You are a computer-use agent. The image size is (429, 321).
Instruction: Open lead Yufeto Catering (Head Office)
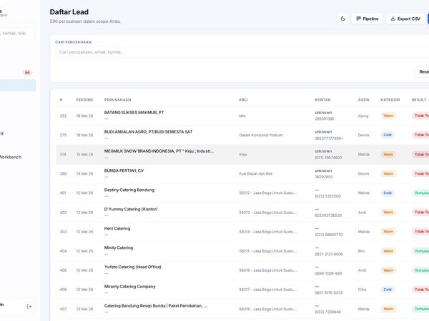click(x=132, y=267)
